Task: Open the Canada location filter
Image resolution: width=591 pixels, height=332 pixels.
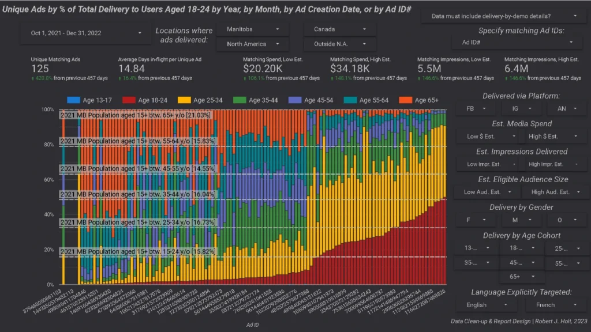Action: coord(339,29)
